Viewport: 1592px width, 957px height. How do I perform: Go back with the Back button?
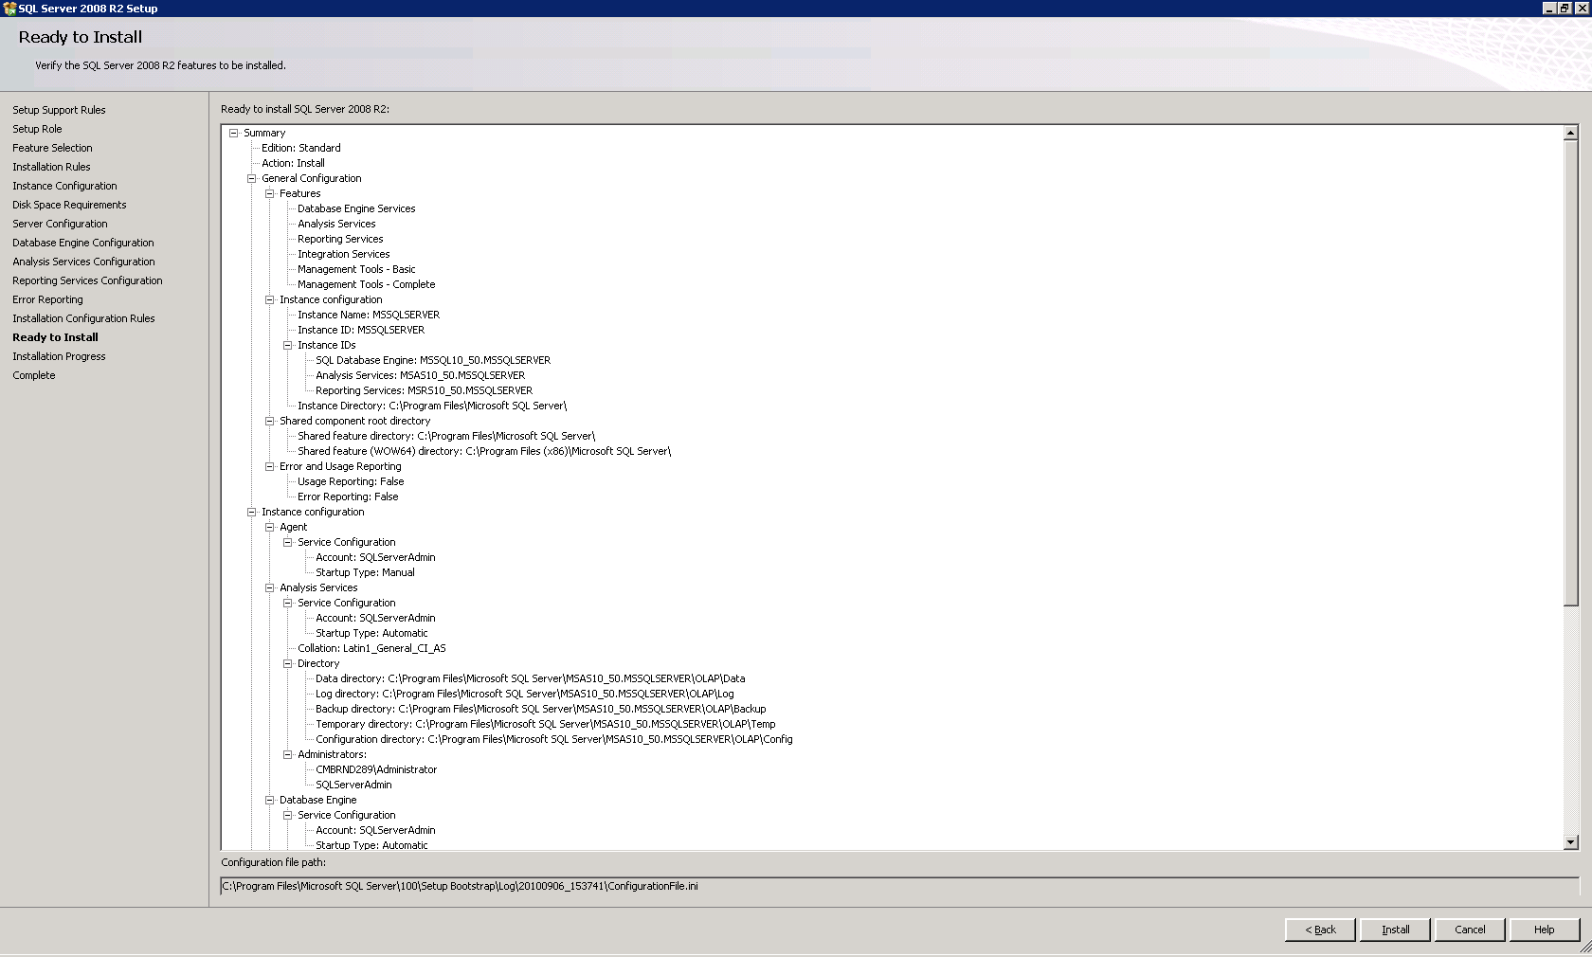pyautogui.click(x=1320, y=930)
